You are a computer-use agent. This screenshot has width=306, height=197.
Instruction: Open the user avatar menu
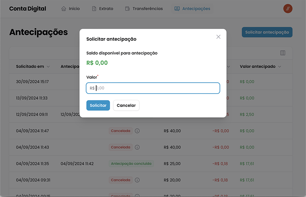(288, 9)
